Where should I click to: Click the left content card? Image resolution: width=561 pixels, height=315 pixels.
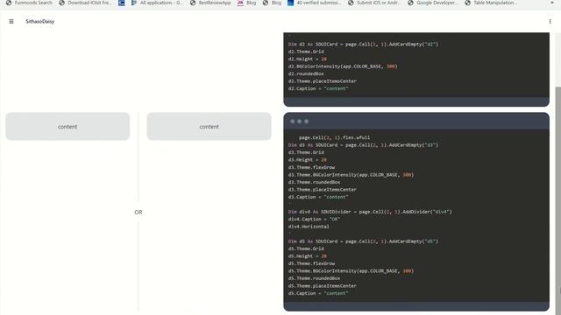pos(67,126)
